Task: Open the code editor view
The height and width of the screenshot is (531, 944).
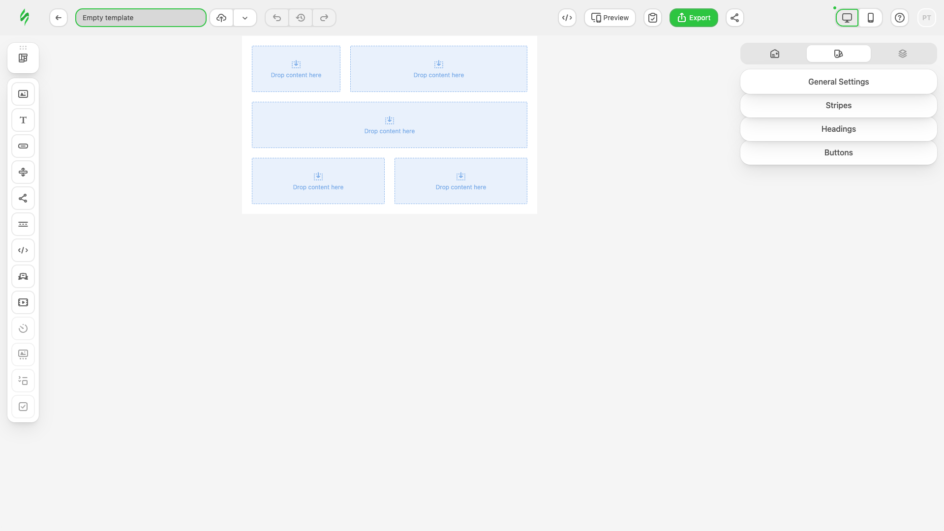Action: pyautogui.click(x=567, y=18)
